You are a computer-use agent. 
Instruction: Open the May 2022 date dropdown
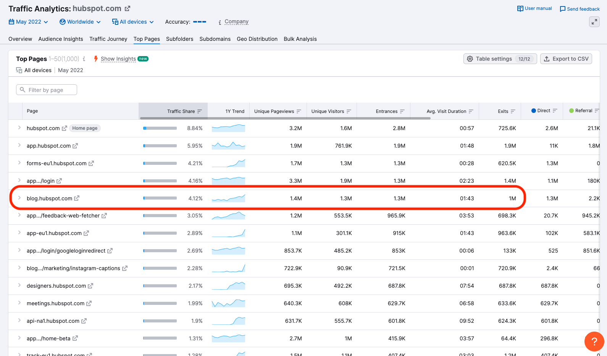[28, 22]
